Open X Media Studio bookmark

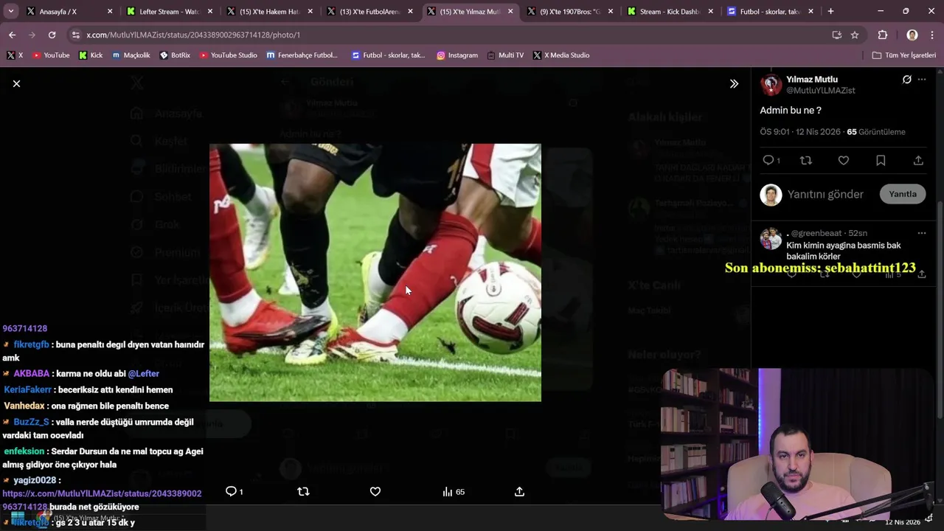pos(561,55)
